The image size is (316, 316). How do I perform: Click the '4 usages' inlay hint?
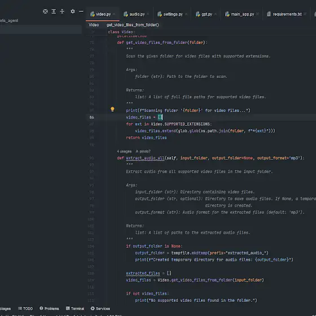point(124,151)
